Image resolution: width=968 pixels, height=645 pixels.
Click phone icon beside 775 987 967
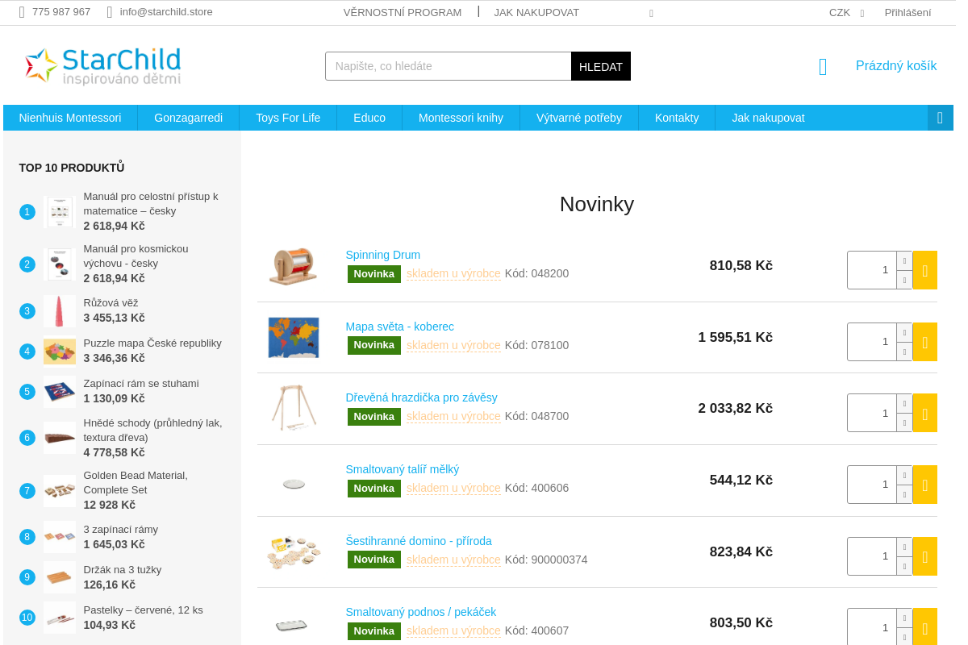[22, 12]
